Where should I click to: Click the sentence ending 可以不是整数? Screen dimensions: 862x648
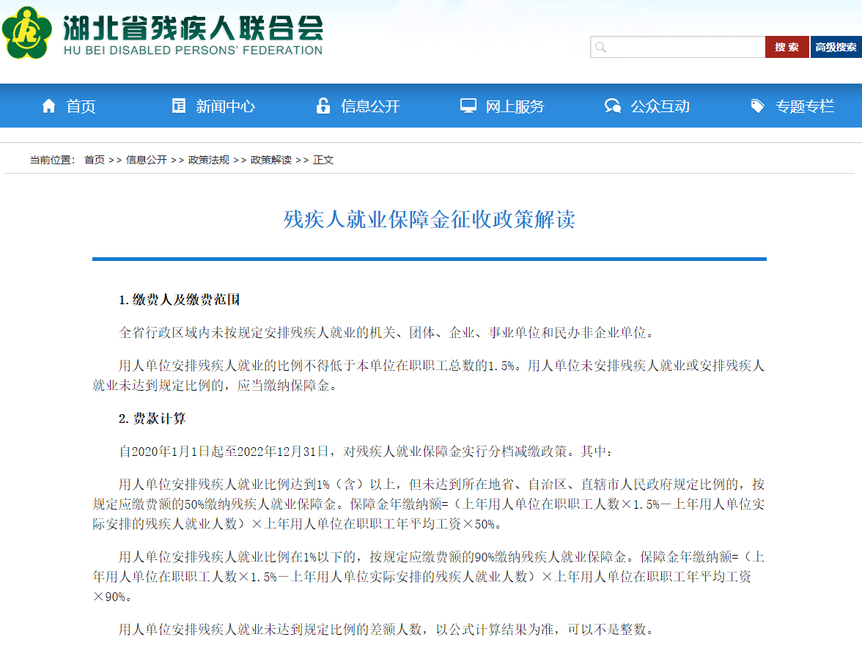(386, 630)
